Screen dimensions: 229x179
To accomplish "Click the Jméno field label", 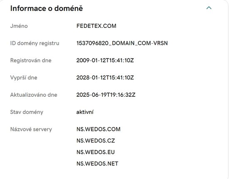I will pyautogui.click(x=19, y=26).
